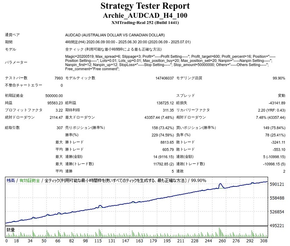Select recovery factor 2.20 (YRF: 0.43)
This screenshot has width=290, height=246.
(272, 110)
